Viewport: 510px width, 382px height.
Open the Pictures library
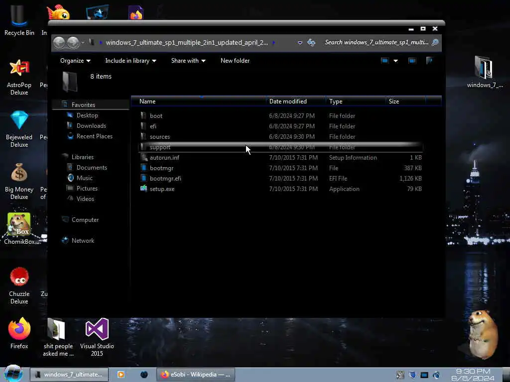click(87, 189)
